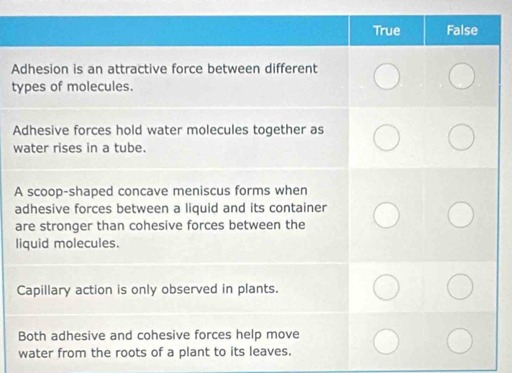Click the 'Adhesive forces hold water molecules' statement
The height and width of the screenshot is (373, 512).
click(168, 139)
